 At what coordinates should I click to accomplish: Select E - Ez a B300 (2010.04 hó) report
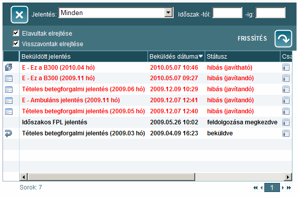pyautogui.click(x=58, y=68)
